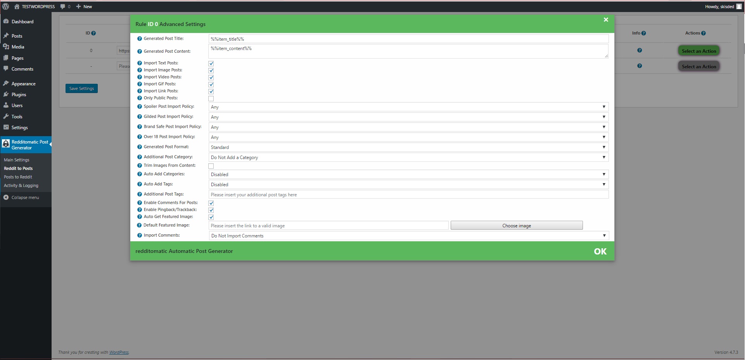This screenshot has height=360, width=747.
Task: Enable the Only Public Posts checkbox
Action: (x=211, y=99)
